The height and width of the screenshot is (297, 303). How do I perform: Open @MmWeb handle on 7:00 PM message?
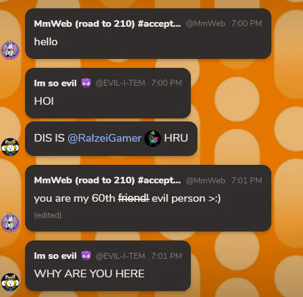(206, 24)
